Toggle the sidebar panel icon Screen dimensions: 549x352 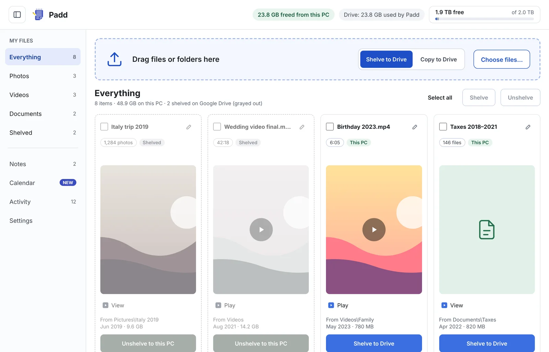(x=17, y=15)
